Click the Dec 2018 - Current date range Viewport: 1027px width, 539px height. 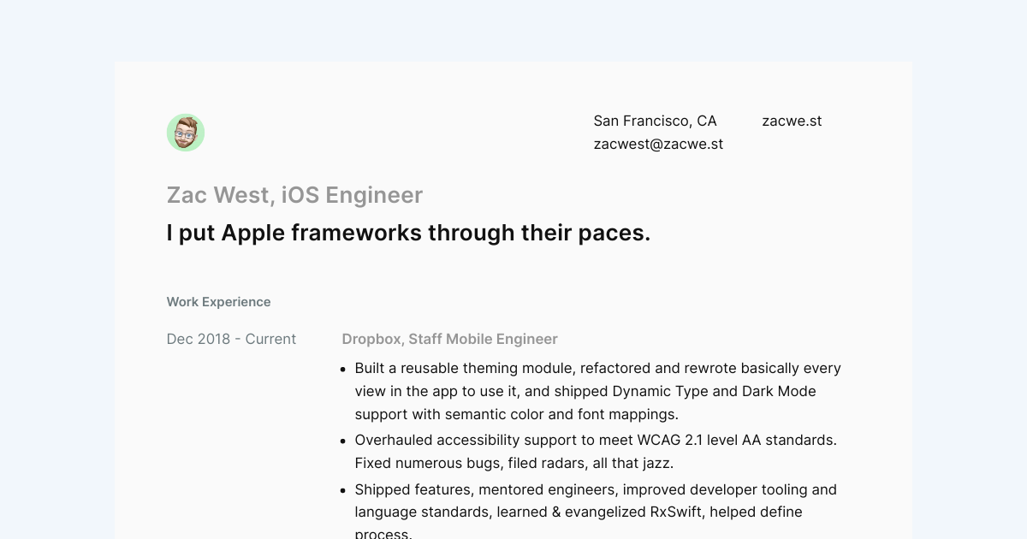231,339
